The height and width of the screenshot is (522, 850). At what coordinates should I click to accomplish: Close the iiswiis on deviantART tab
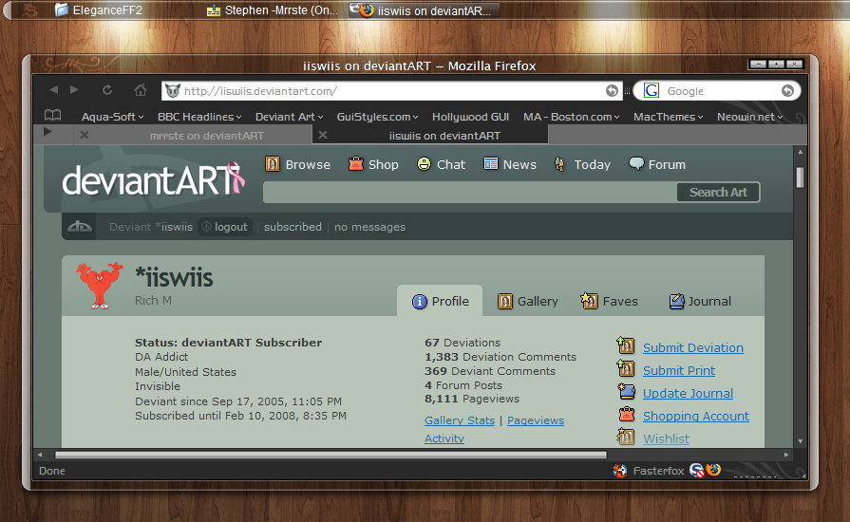(323, 135)
